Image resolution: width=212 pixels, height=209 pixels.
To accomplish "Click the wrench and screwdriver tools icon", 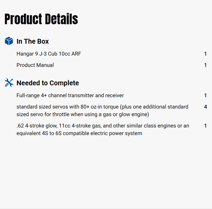I will coord(9,83).
